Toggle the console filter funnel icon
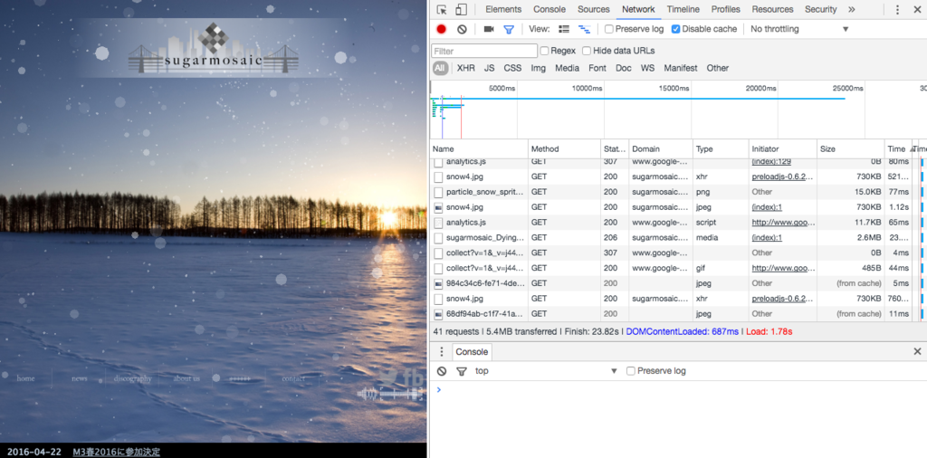 462,371
